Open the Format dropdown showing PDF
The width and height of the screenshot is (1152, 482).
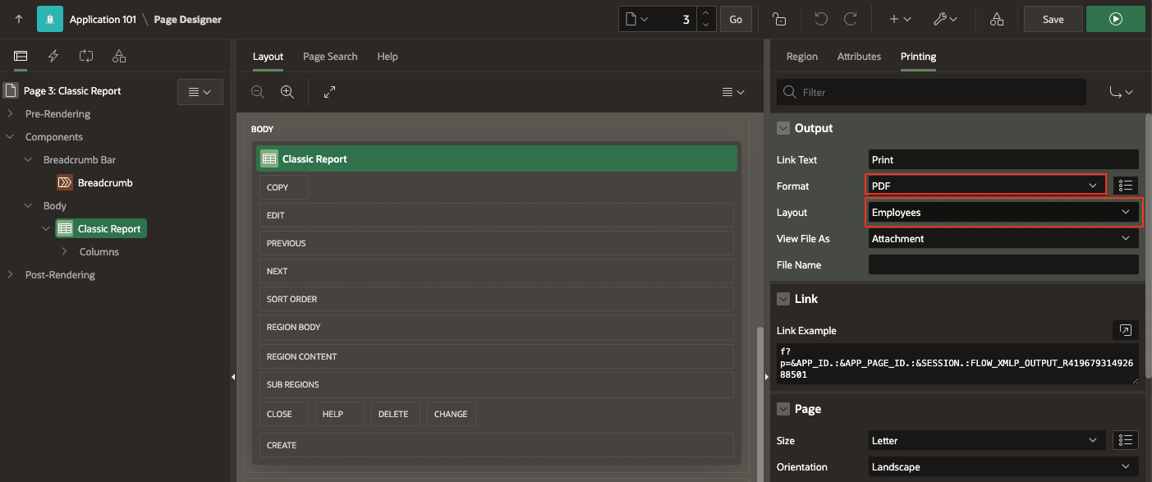[x=985, y=186]
